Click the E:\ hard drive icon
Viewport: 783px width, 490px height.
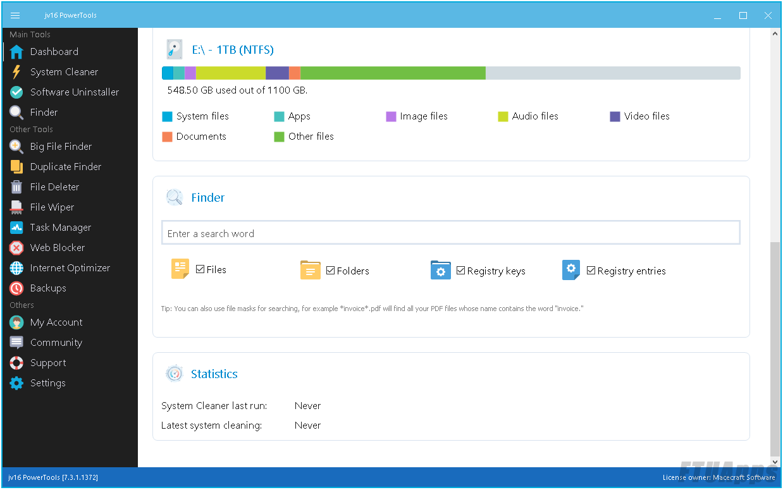174,49
